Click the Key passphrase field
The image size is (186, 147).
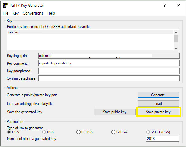(x=109, y=71)
